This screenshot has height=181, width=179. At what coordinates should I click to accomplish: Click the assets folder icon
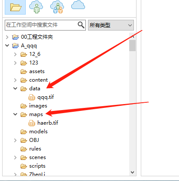click(x=24, y=72)
